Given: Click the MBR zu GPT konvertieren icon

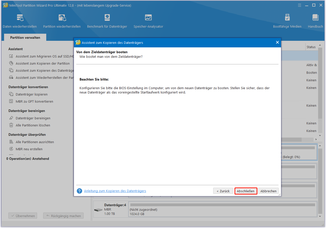Looking at the screenshot, I should point(11,101).
